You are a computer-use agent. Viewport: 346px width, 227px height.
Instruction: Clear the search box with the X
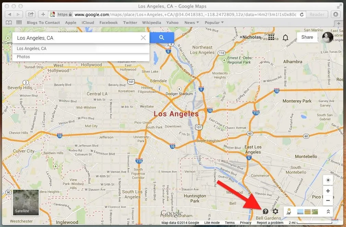point(143,38)
